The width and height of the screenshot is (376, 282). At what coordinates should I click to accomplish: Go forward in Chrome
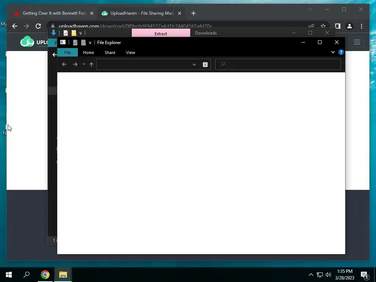coord(26,26)
